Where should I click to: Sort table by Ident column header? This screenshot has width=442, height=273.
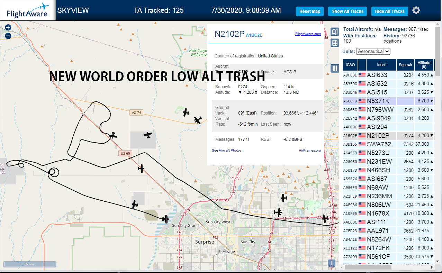pos(381,65)
